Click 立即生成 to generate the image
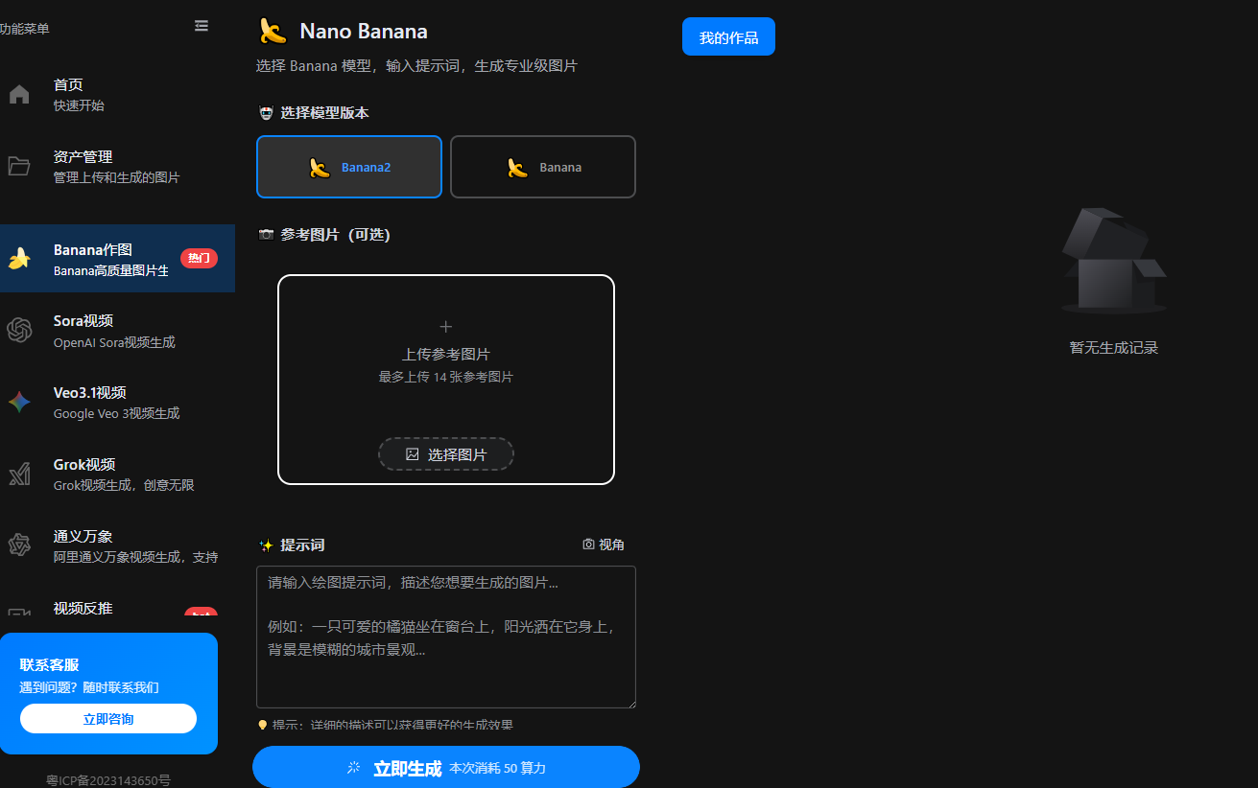 coord(446,767)
